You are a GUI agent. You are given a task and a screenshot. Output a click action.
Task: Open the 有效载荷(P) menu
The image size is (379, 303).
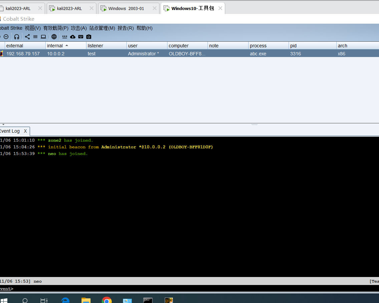pos(56,28)
